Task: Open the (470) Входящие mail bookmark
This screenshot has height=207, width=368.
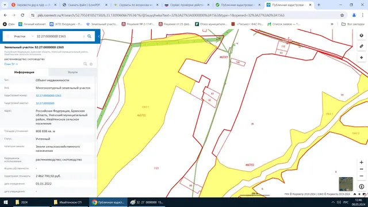Action: coord(66,24)
